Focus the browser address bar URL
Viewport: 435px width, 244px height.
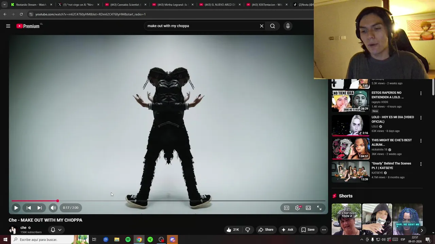coord(90,14)
